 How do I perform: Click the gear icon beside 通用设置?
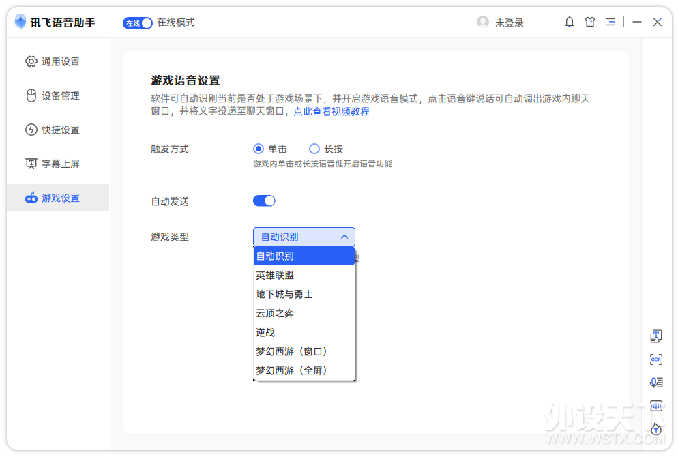pyautogui.click(x=31, y=61)
